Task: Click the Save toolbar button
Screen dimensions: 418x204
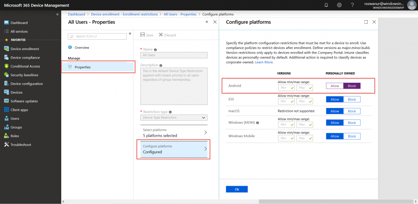Action: (x=147, y=35)
